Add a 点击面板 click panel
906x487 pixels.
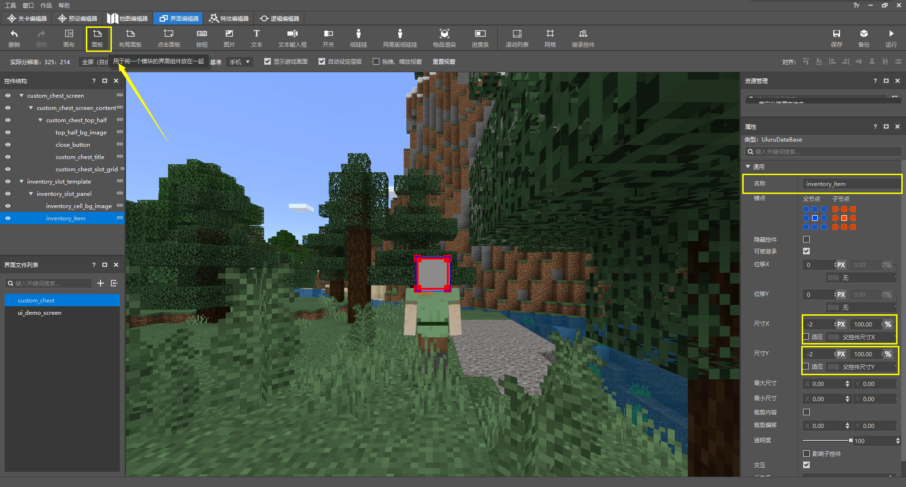169,38
